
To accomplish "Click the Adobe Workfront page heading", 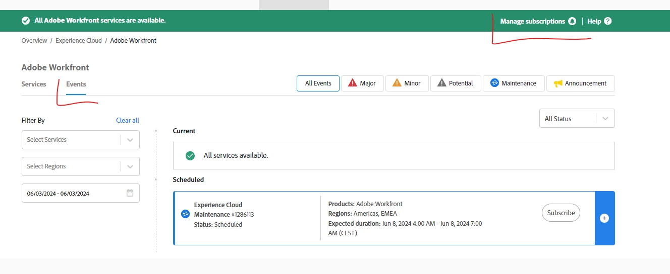I will click(x=55, y=67).
